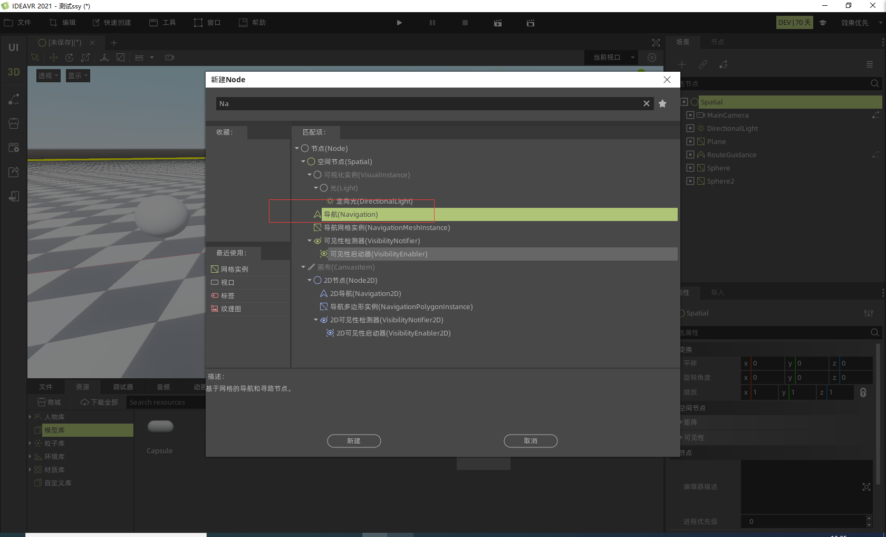Click the play scene button
The width and height of the screenshot is (886, 537).
(399, 23)
